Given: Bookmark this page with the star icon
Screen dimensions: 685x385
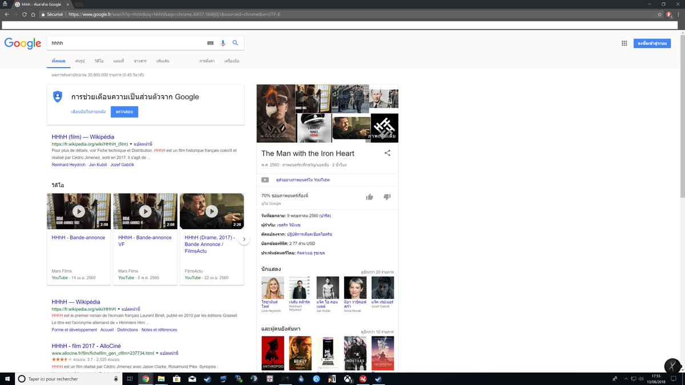Looking at the screenshot, I should 660,14.
